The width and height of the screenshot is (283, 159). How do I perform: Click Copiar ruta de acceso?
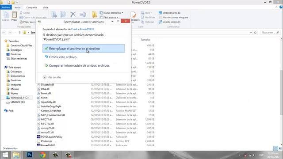point(33,17)
